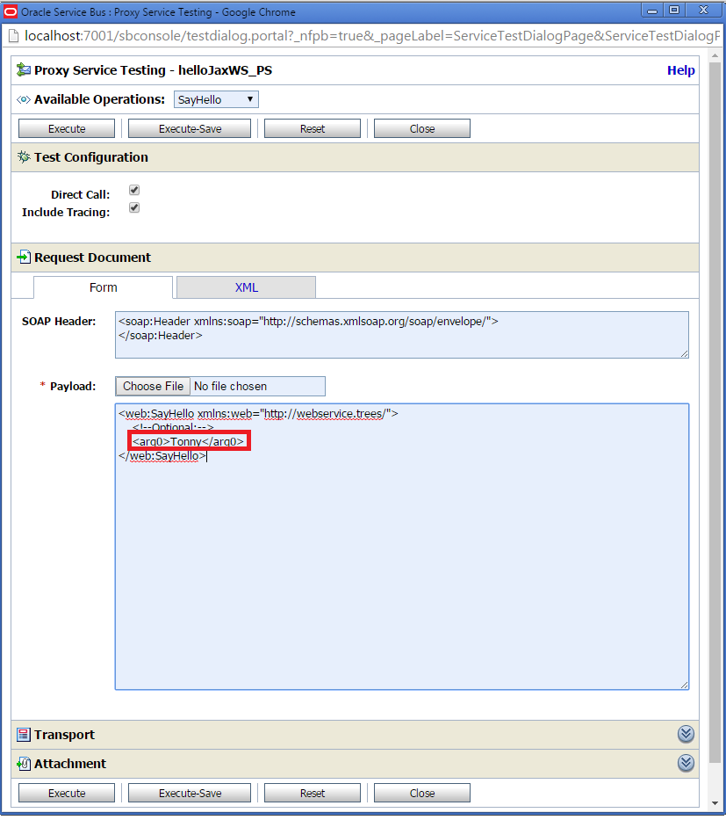Click the bottom Execute-Save button

click(x=190, y=793)
